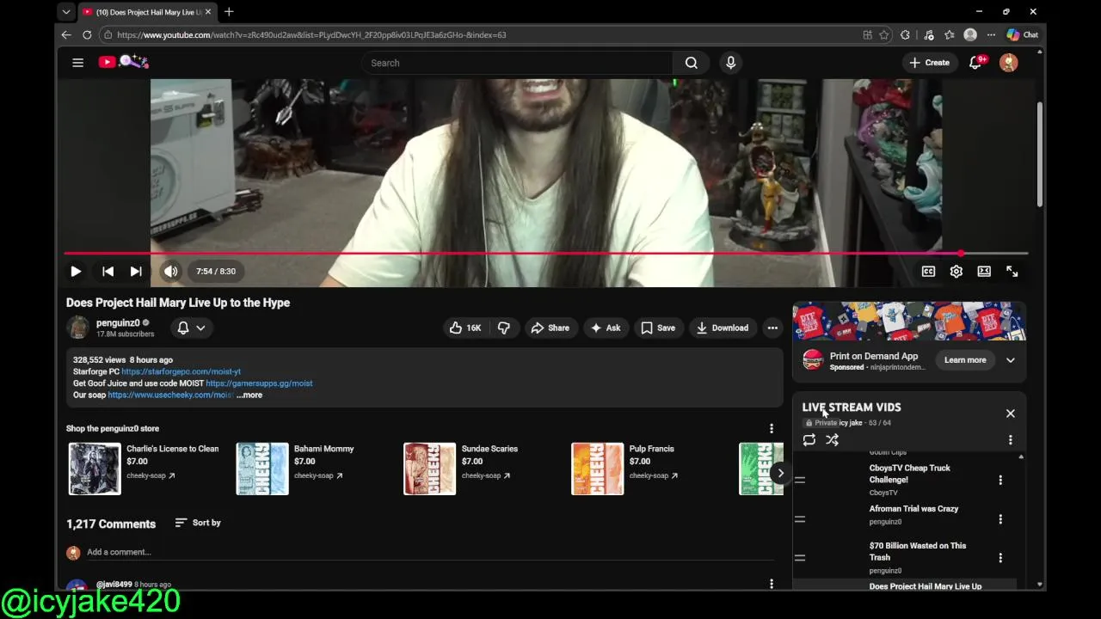Open browser extensions puzzle icon
Viewport: 1101px width, 619px height.
[x=905, y=35]
